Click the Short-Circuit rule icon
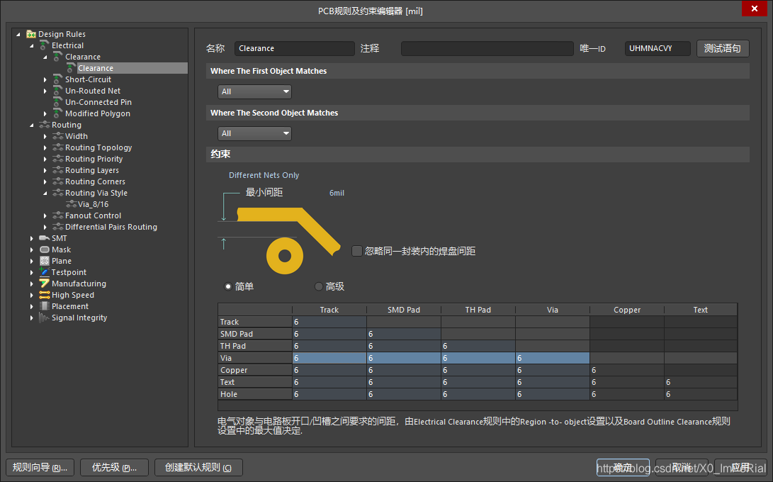 click(57, 79)
